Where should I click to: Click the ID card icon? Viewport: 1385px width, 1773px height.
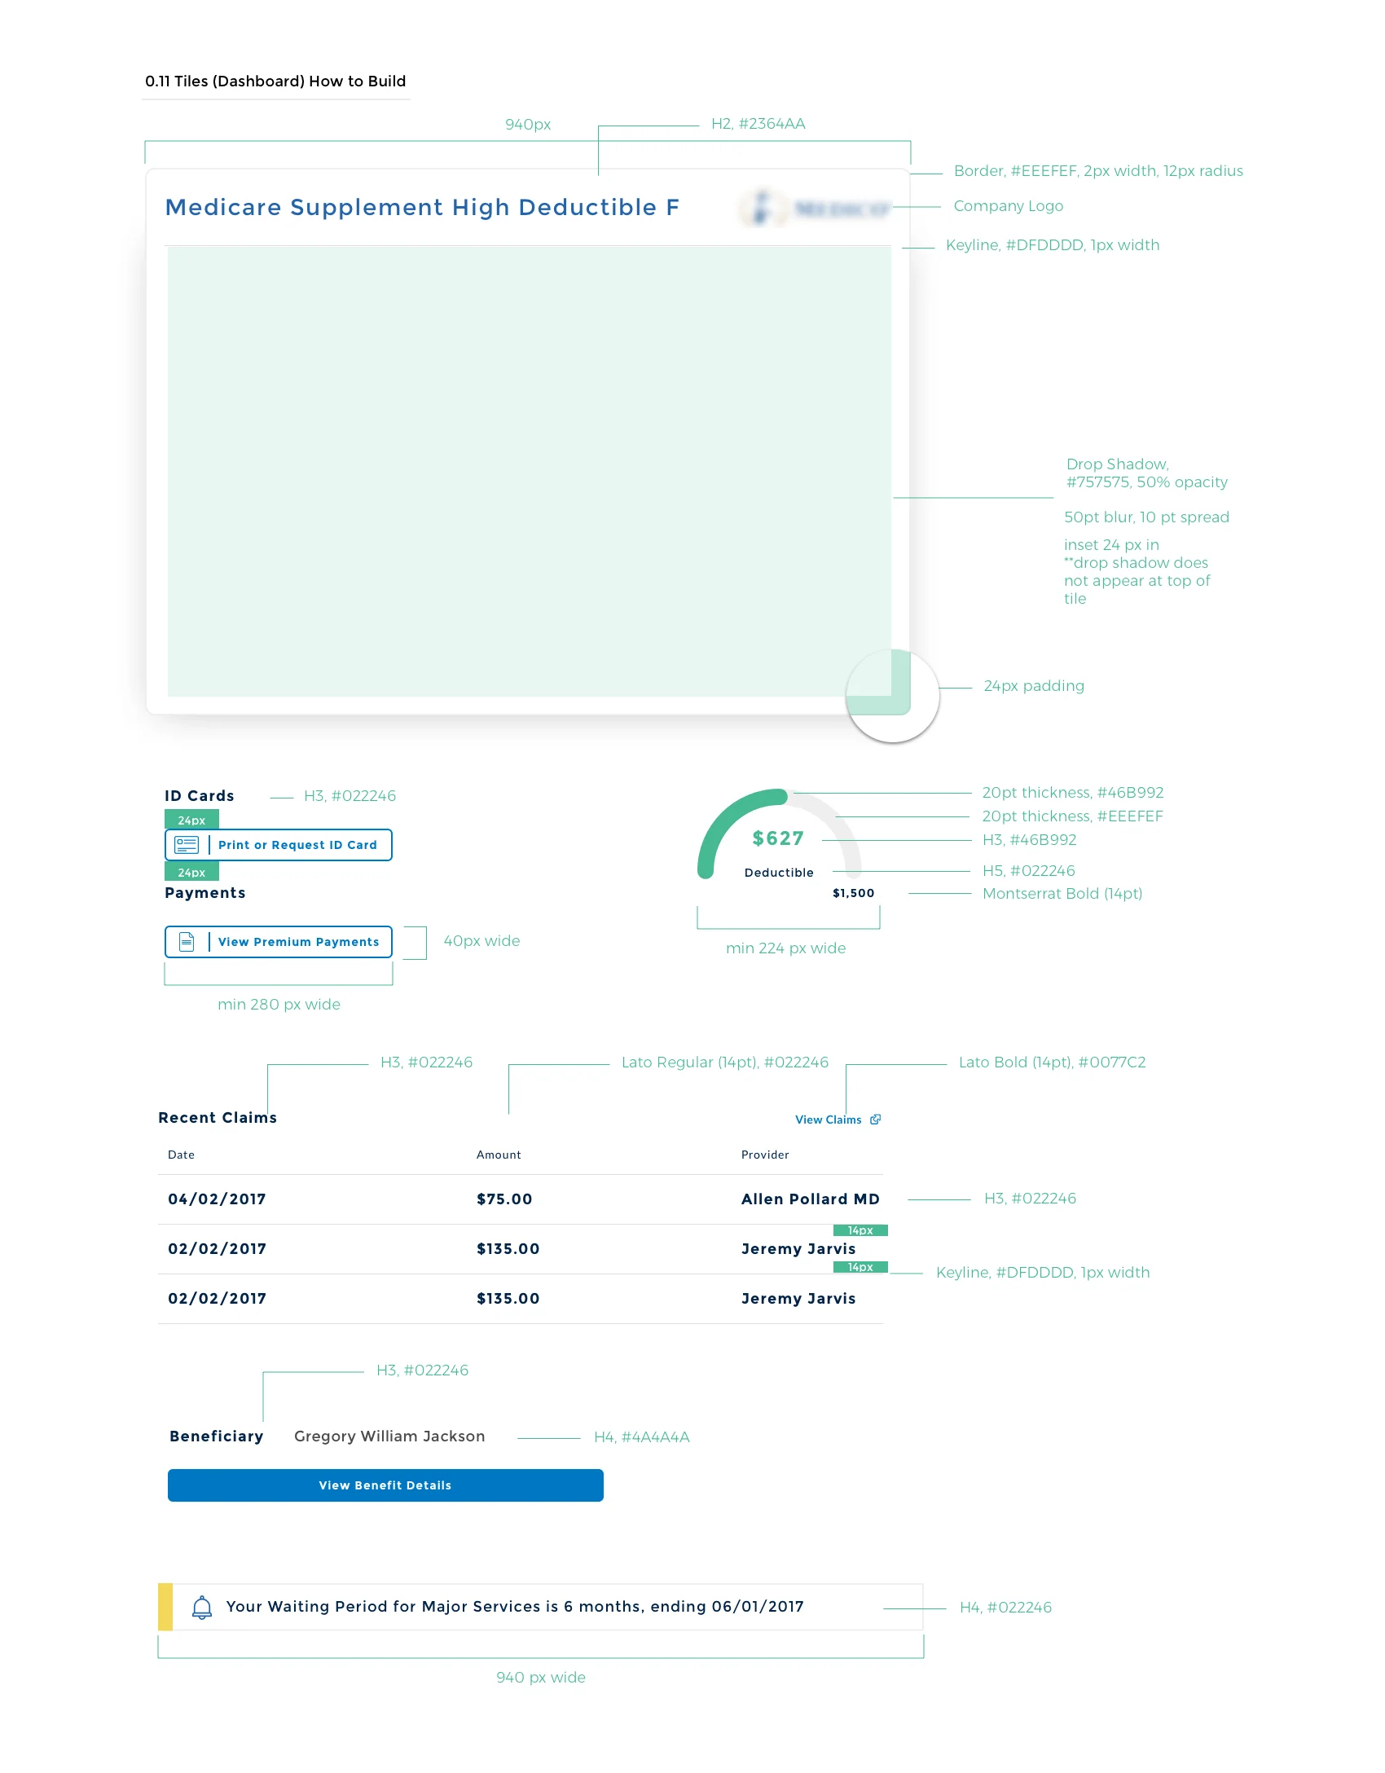coord(187,845)
